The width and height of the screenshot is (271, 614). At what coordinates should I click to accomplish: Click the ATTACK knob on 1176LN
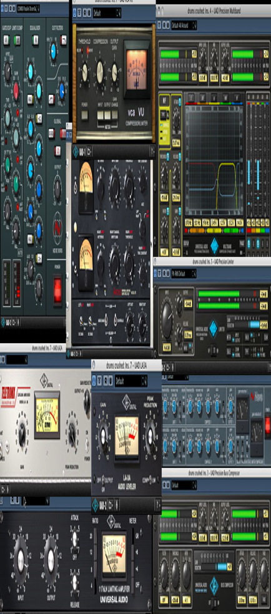click(x=74, y=539)
